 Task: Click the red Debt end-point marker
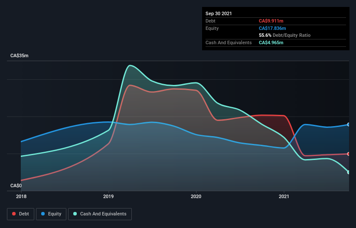[349, 154]
